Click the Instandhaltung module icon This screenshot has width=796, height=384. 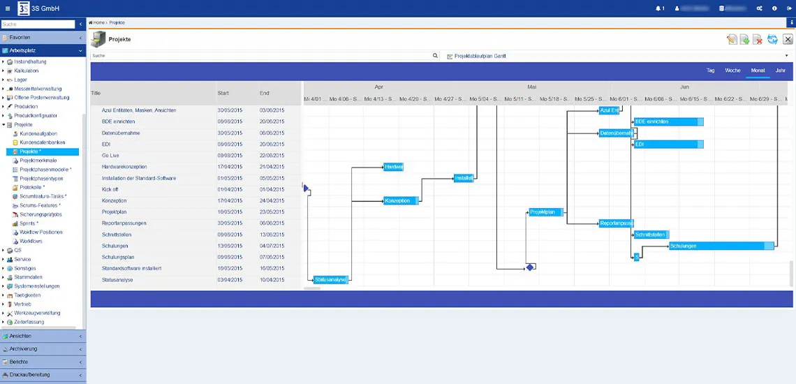10,62
